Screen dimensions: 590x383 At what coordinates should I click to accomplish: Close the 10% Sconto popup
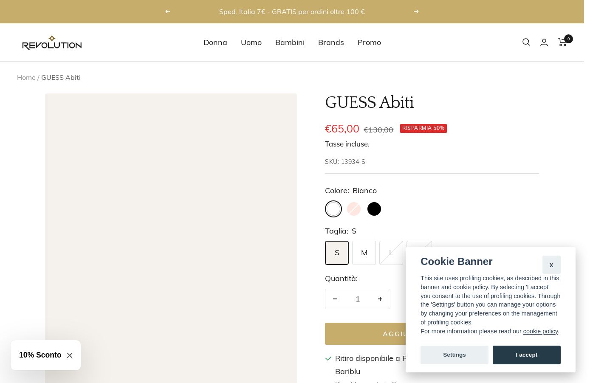tap(70, 355)
